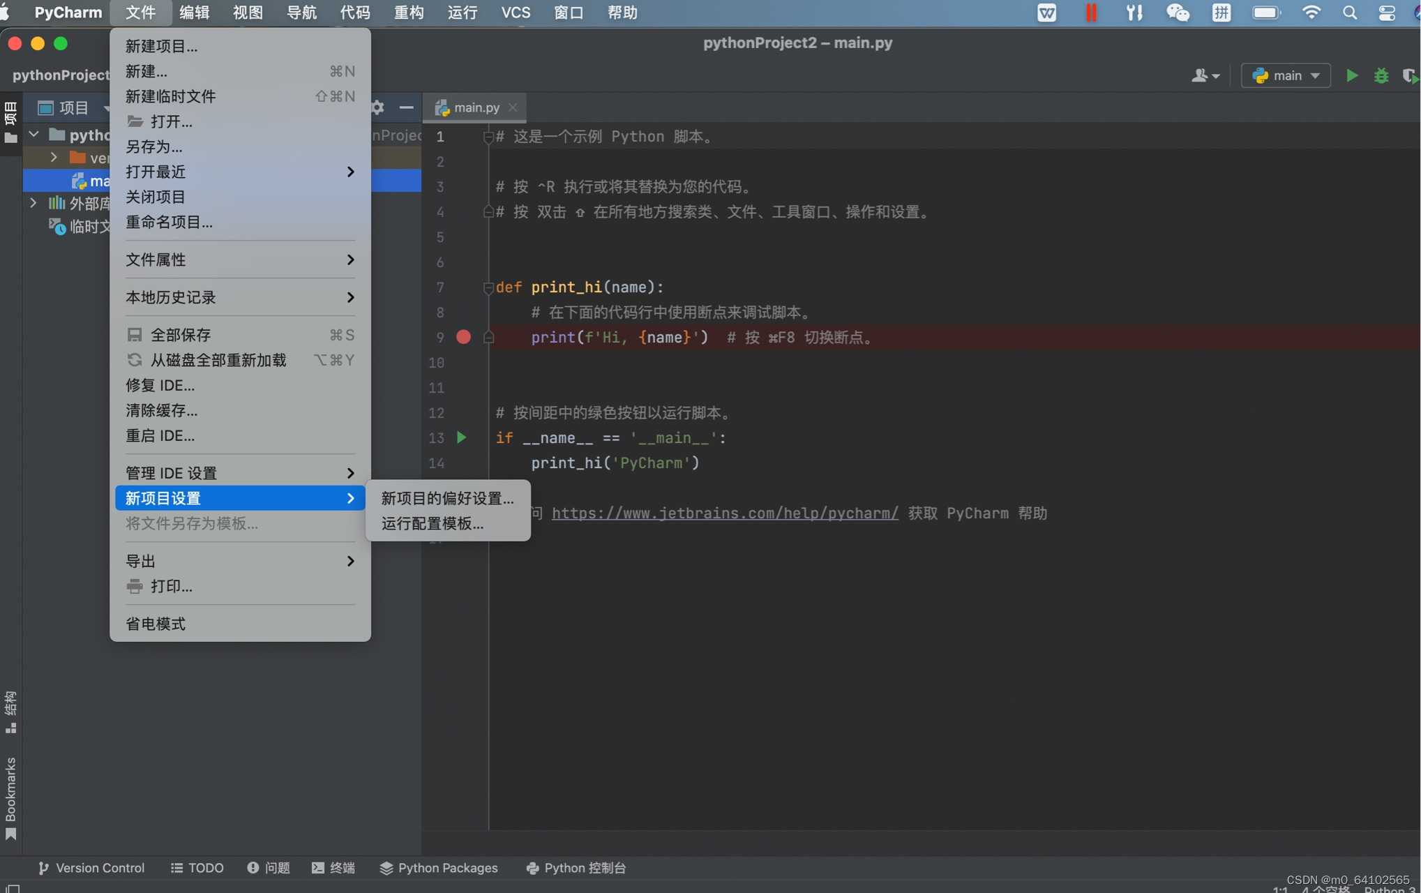Choose 打印... from the file menu

pyautogui.click(x=240, y=586)
